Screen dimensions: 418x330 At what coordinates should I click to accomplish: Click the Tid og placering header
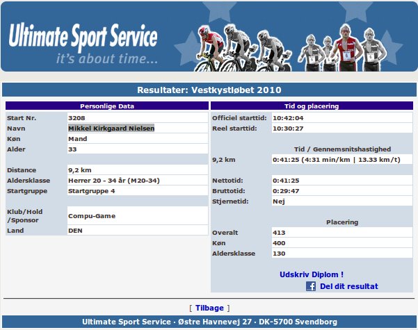[312, 106]
